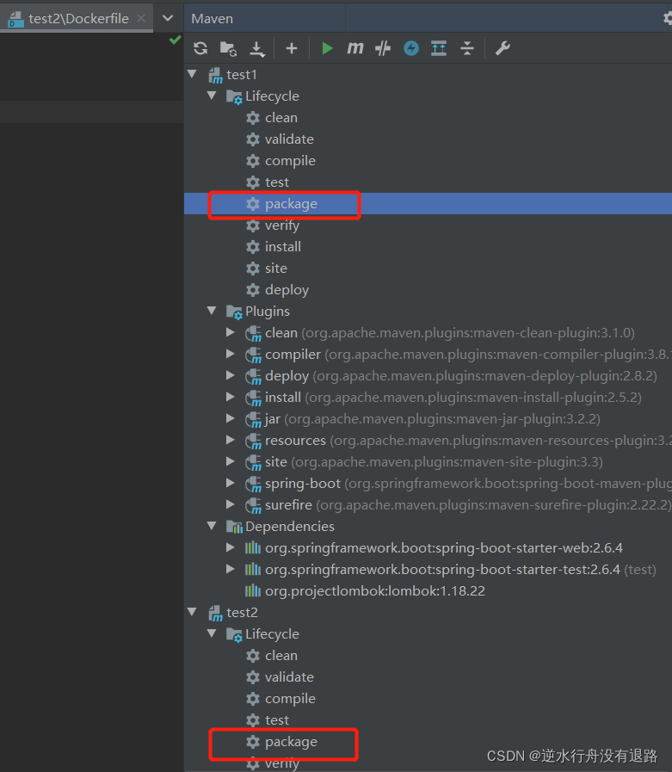
Task: Click the Plugins folder icon
Action: pyautogui.click(x=234, y=312)
